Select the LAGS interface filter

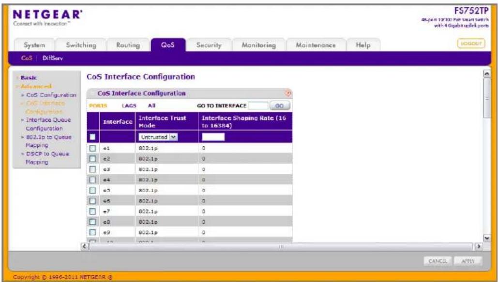[129, 106]
